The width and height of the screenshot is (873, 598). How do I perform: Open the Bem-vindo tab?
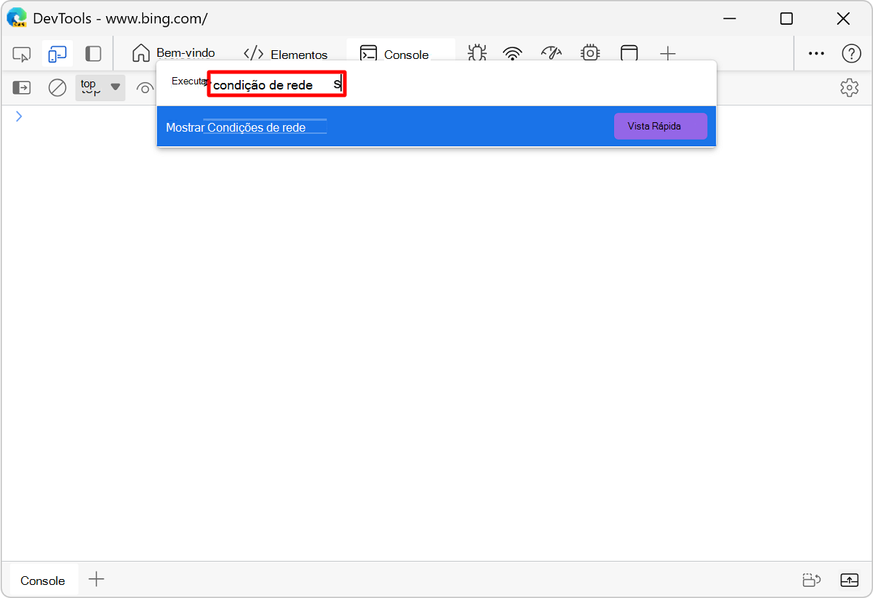[x=174, y=54]
